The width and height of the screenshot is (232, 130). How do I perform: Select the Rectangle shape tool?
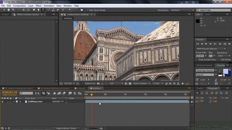(x=34, y=10)
